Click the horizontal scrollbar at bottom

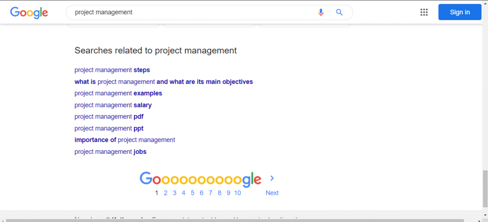[x=235, y=221]
